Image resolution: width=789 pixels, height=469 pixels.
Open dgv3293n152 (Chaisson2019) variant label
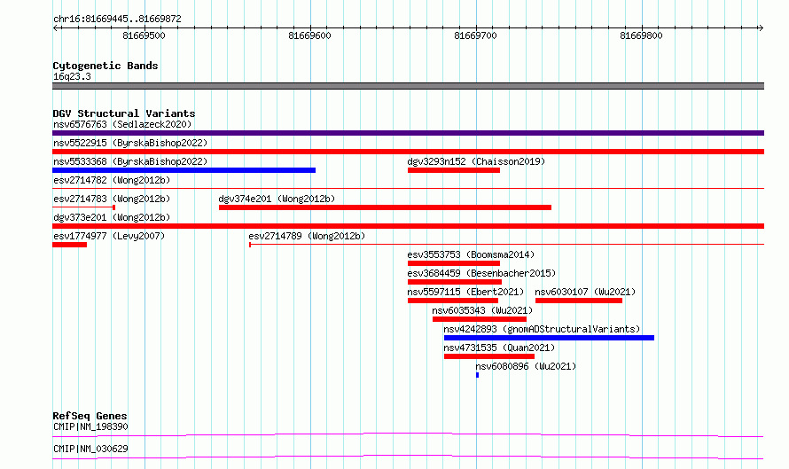(476, 161)
